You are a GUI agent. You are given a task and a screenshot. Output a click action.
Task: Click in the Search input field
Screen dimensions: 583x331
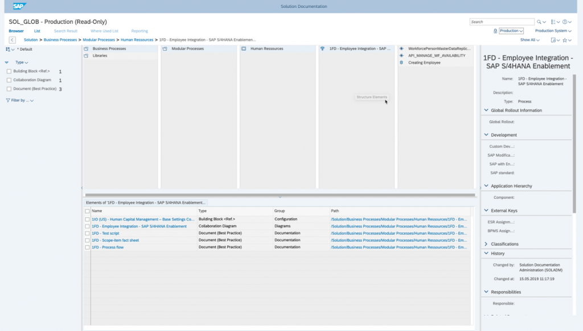point(502,22)
